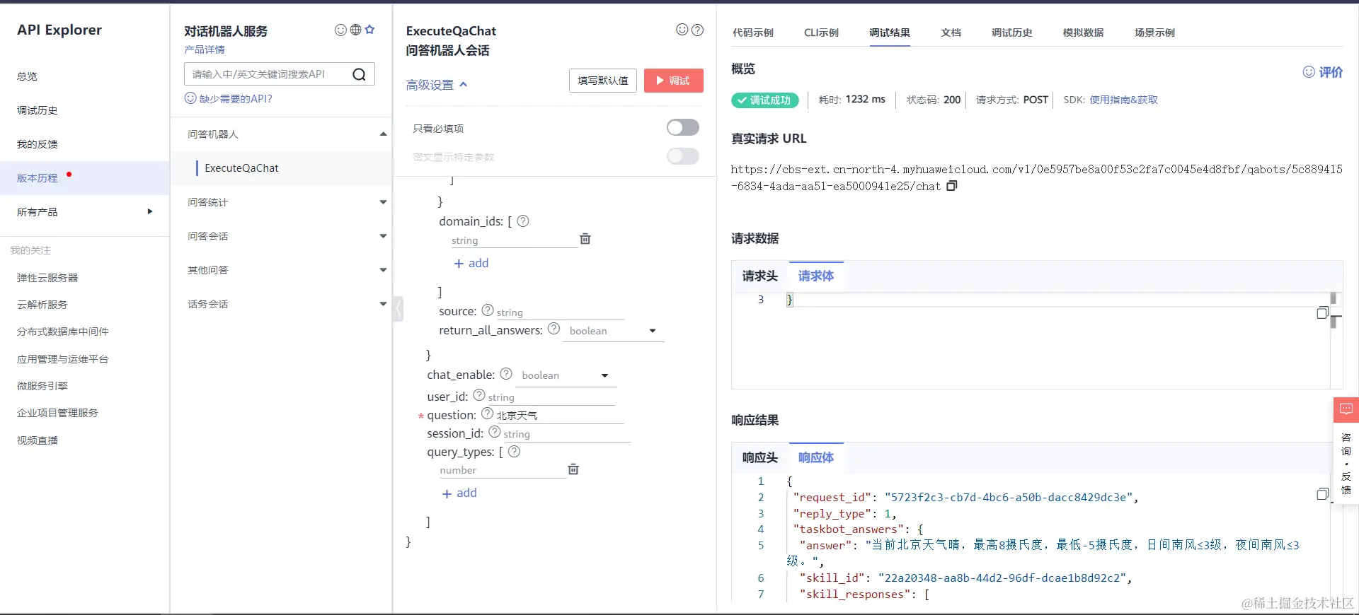Select ExecuteQaChat in API tree

coord(241,168)
